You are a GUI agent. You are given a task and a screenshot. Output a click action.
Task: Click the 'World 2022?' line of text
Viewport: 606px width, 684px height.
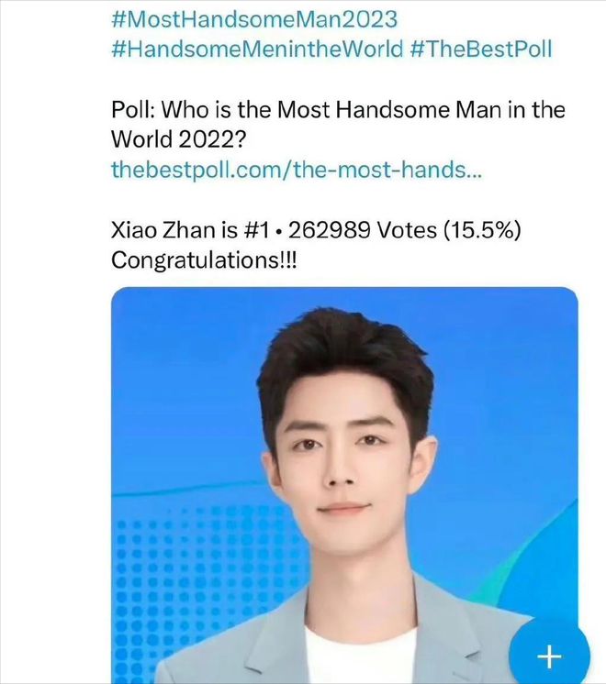click(179, 139)
